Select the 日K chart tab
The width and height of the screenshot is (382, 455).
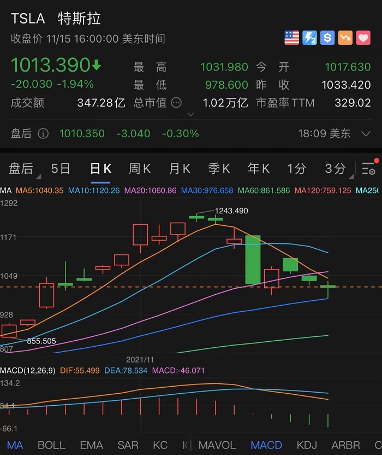(100, 168)
